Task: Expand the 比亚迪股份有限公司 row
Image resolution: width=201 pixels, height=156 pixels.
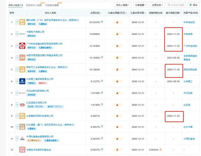Action: (x=17, y=105)
